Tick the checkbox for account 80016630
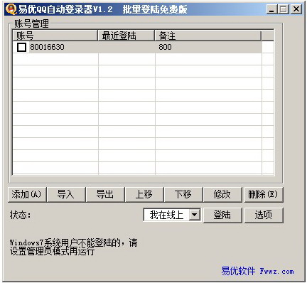Image resolution: width=307 pixels, height=283 pixels. coord(21,47)
